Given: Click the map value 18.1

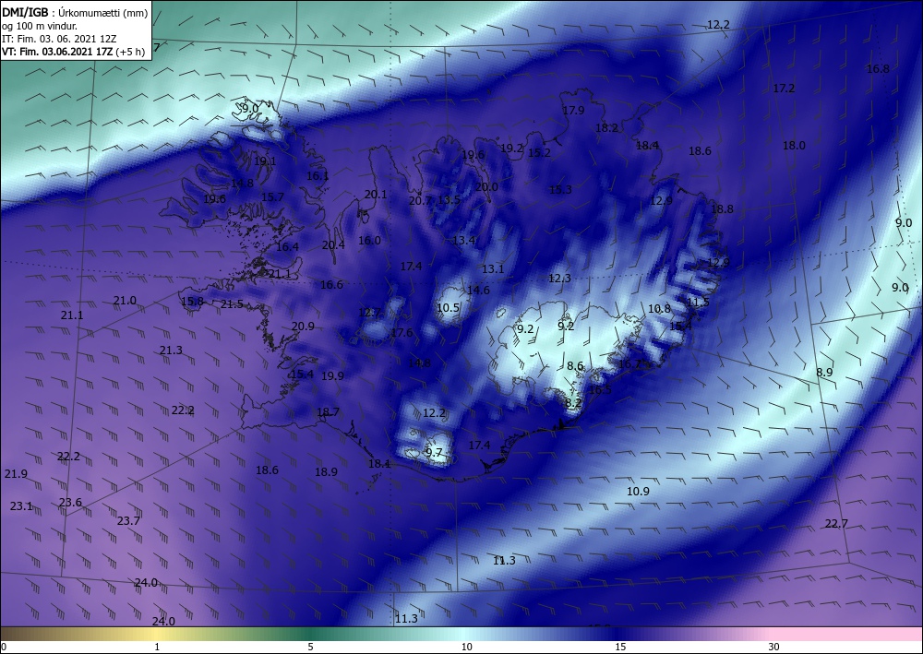Looking at the screenshot, I should point(379,463).
